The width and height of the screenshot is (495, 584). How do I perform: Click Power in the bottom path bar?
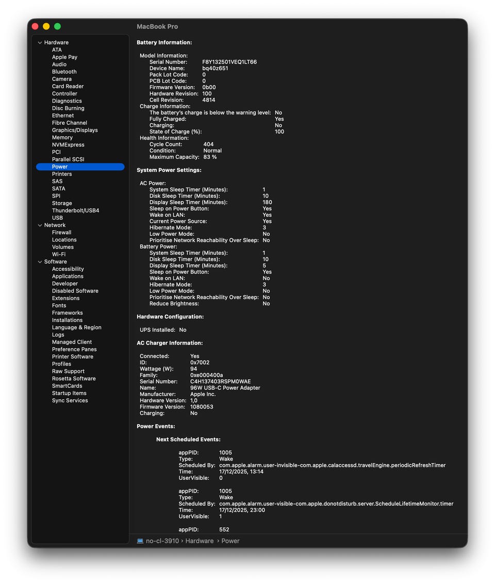(230, 541)
